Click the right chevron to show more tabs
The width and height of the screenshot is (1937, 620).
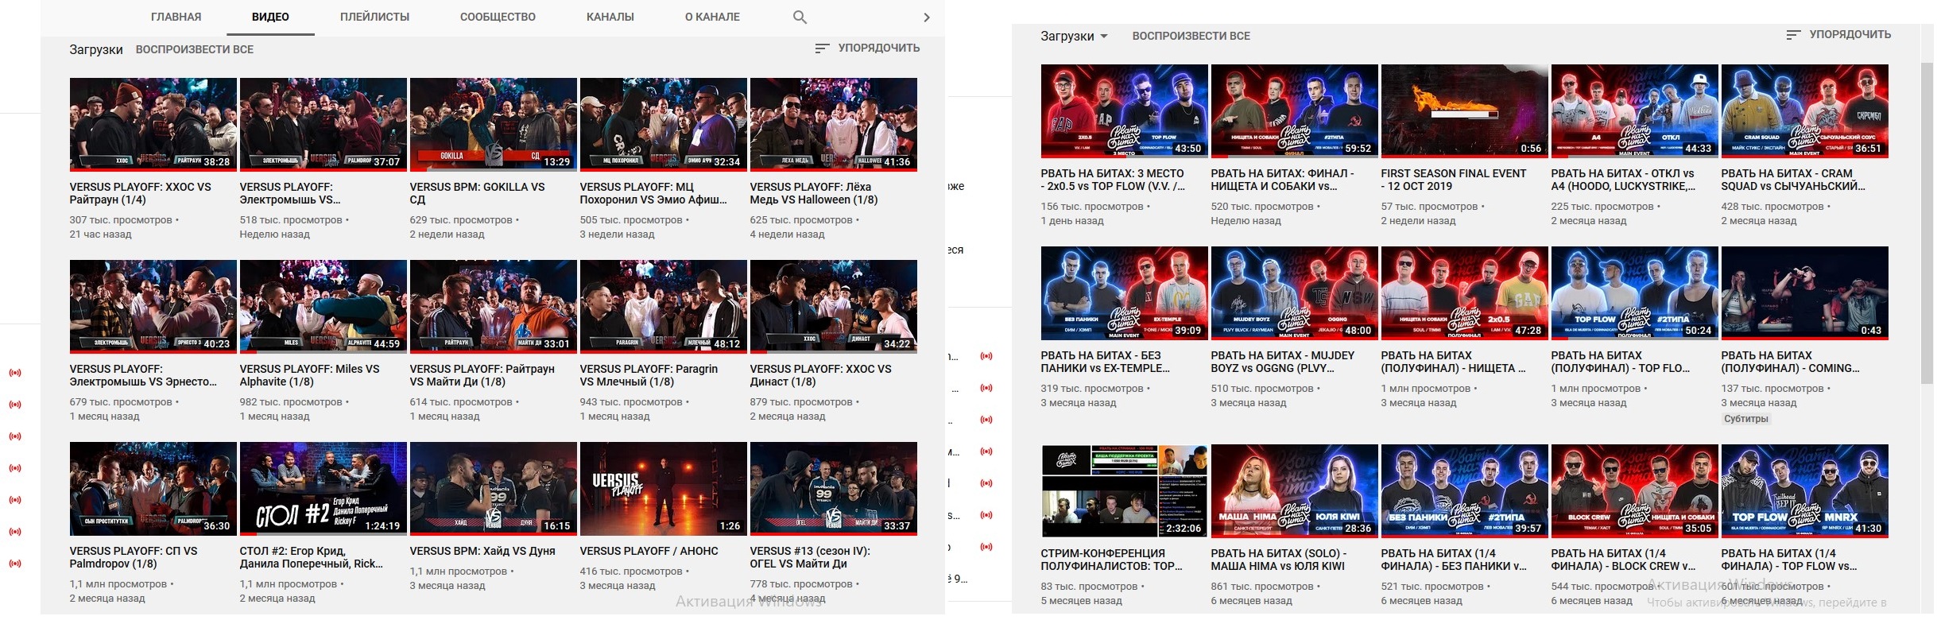(x=926, y=17)
